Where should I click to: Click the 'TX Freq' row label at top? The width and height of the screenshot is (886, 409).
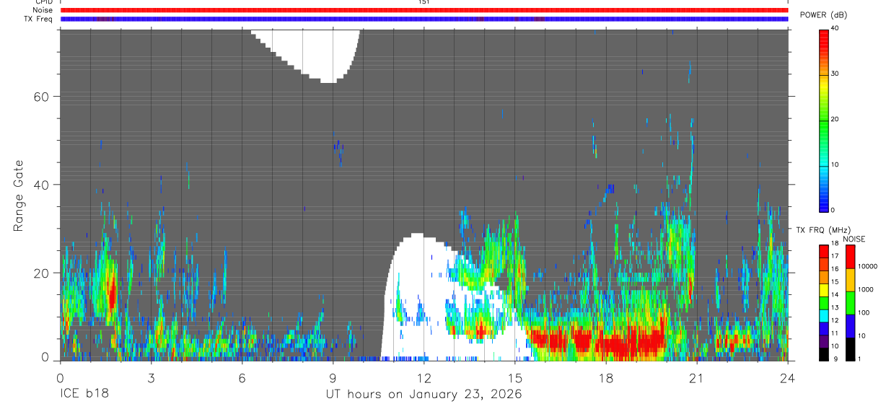point(38,19)
